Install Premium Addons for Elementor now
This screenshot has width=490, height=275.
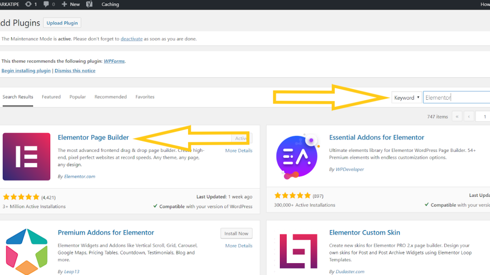236,233
